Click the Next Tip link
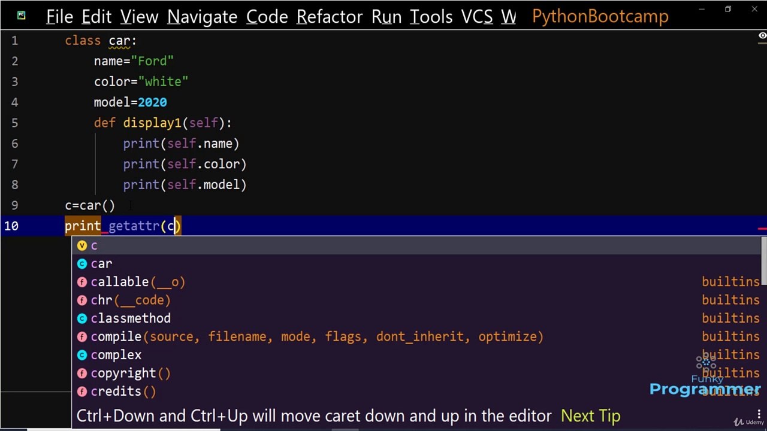The width and height of the screenshot is (767, 431). coord(590,415)
